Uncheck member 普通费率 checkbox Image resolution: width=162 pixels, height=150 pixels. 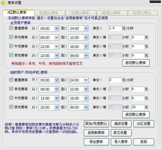tap(11, 28)
